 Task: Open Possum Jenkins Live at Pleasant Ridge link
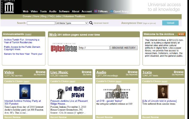pyautogui.click(x=69, y=102)
